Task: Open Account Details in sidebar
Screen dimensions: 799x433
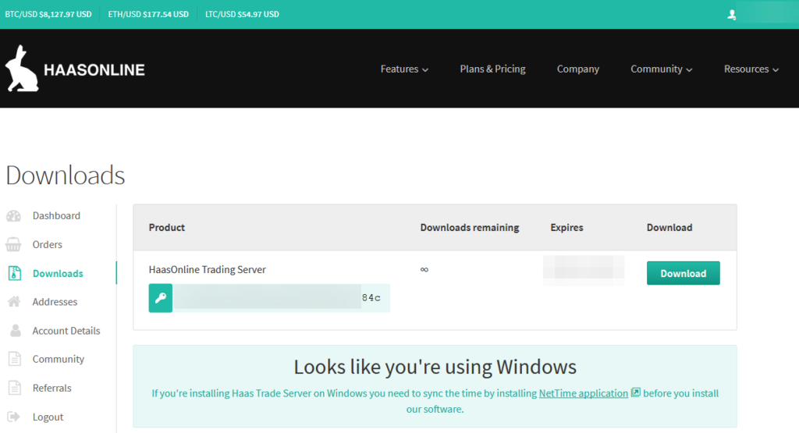Action: coord(66,331)
